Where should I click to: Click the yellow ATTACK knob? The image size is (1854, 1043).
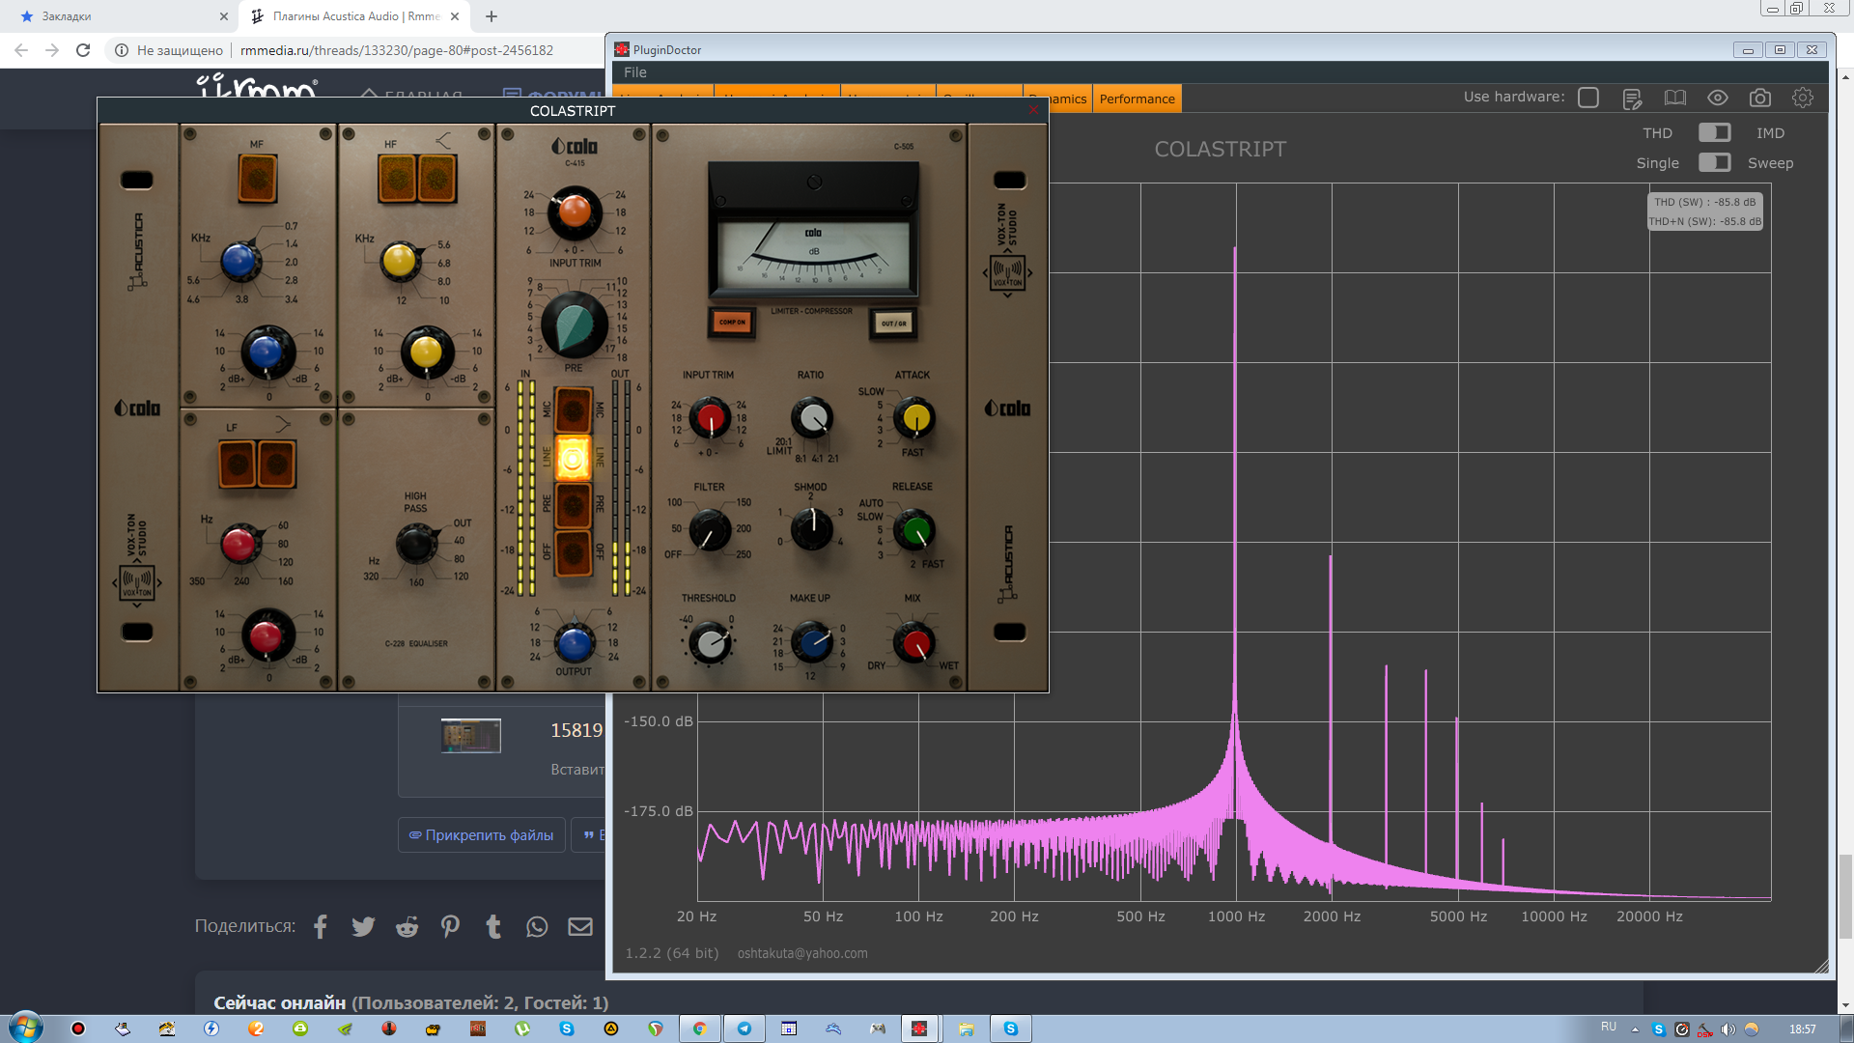914,418
